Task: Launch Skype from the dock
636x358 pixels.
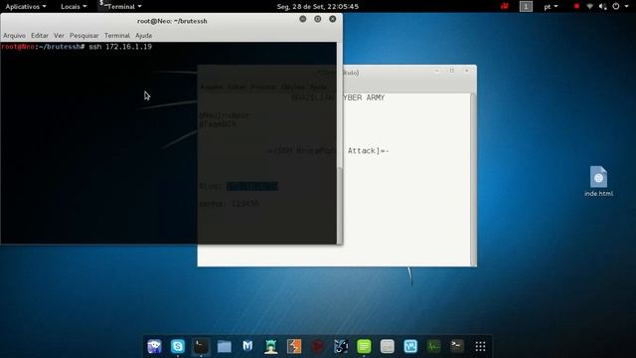Action: pos(178,346)
